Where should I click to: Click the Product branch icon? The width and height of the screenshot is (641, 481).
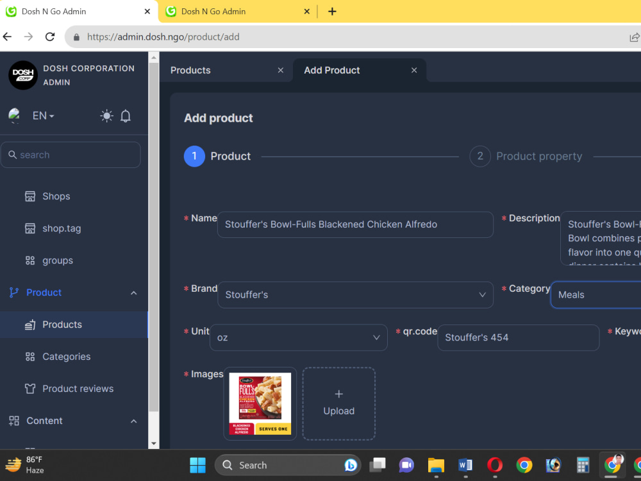click(14, 292)
